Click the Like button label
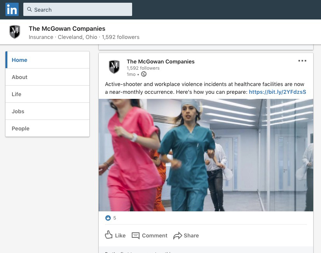The image size is (321, 253). coord(120,235)
